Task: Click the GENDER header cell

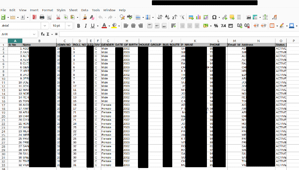Action: 108,45
